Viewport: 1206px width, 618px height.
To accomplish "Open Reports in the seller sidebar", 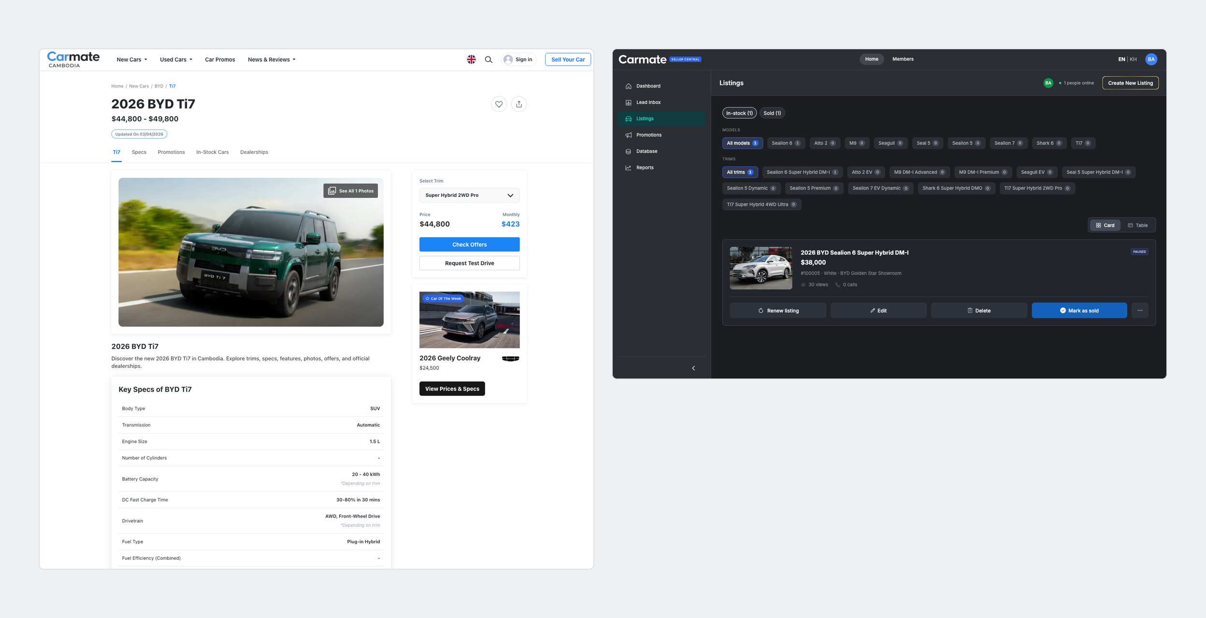I will pos(661,168).
